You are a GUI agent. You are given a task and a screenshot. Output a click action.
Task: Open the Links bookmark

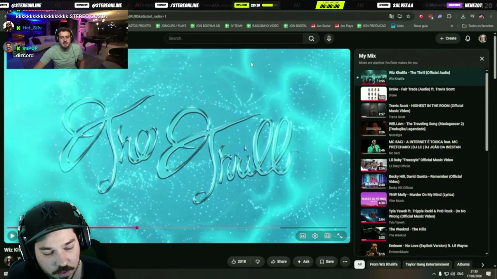tap(398, 26)
